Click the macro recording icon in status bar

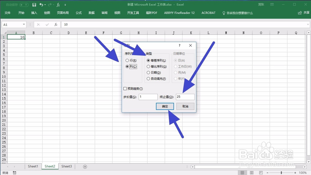click(x=15, y=173)
